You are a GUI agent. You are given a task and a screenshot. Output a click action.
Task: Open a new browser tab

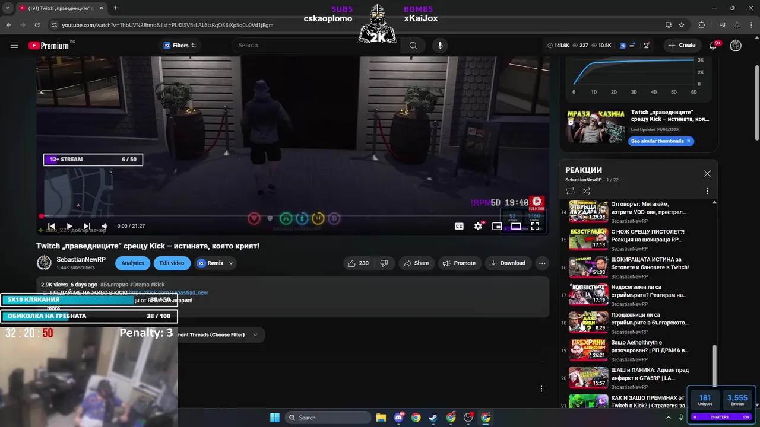pos(115,8)
